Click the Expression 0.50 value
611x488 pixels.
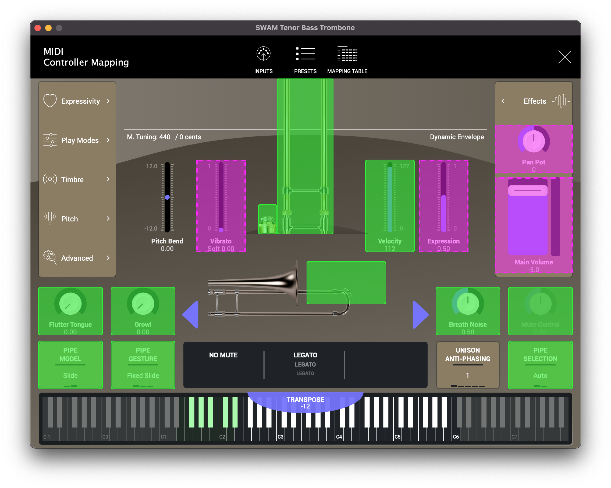pos(443,249)
